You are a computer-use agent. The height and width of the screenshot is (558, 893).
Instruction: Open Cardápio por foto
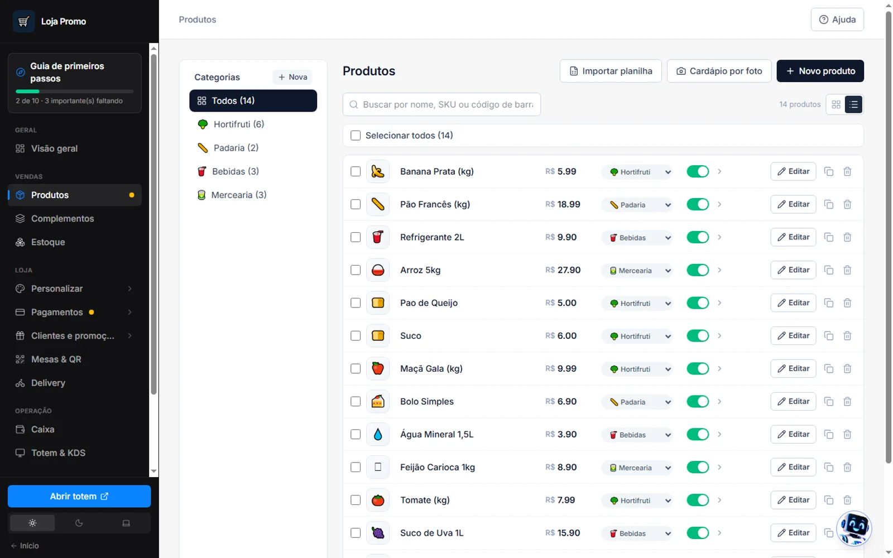click(x=719, y=71)
